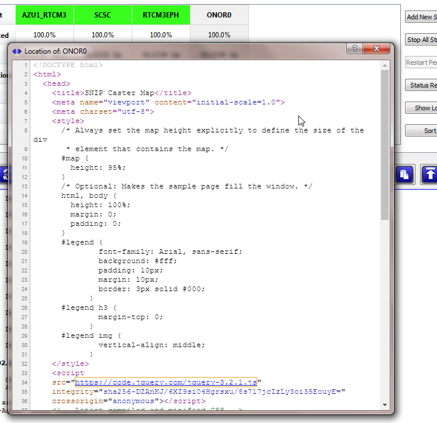Click the Add New button in main window
The height and width of the screenshot is (423, 437).
pos(421,17)
